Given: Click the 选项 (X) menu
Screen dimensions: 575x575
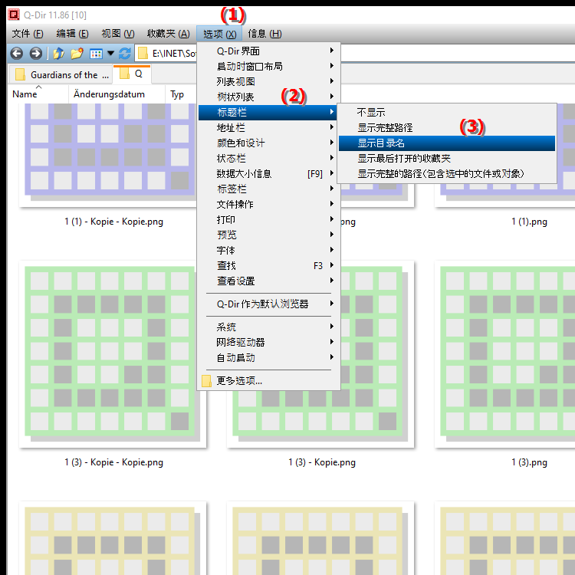Looking at the screenshot, I should [219, 34].
